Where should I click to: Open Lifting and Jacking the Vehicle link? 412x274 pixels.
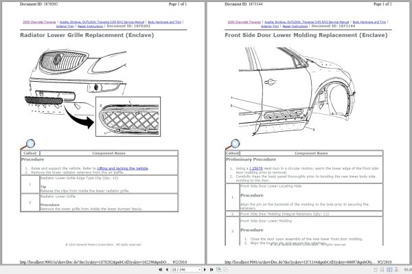click(122, 168)
